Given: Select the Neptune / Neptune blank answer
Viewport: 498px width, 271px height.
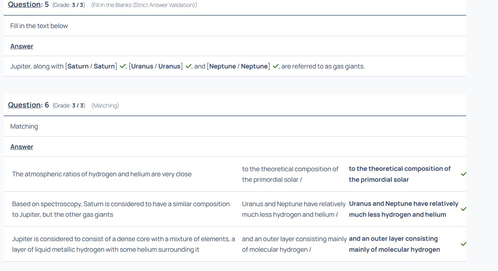Looking at the screenshot, I should 238,66.
